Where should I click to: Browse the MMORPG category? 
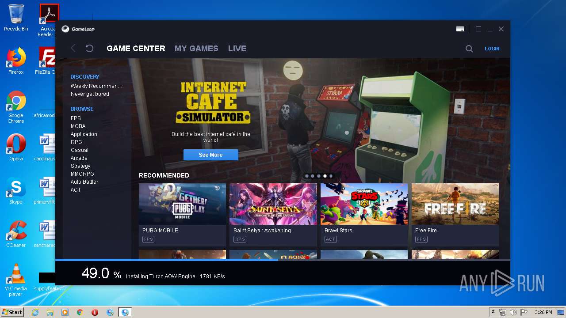(82, 174)
